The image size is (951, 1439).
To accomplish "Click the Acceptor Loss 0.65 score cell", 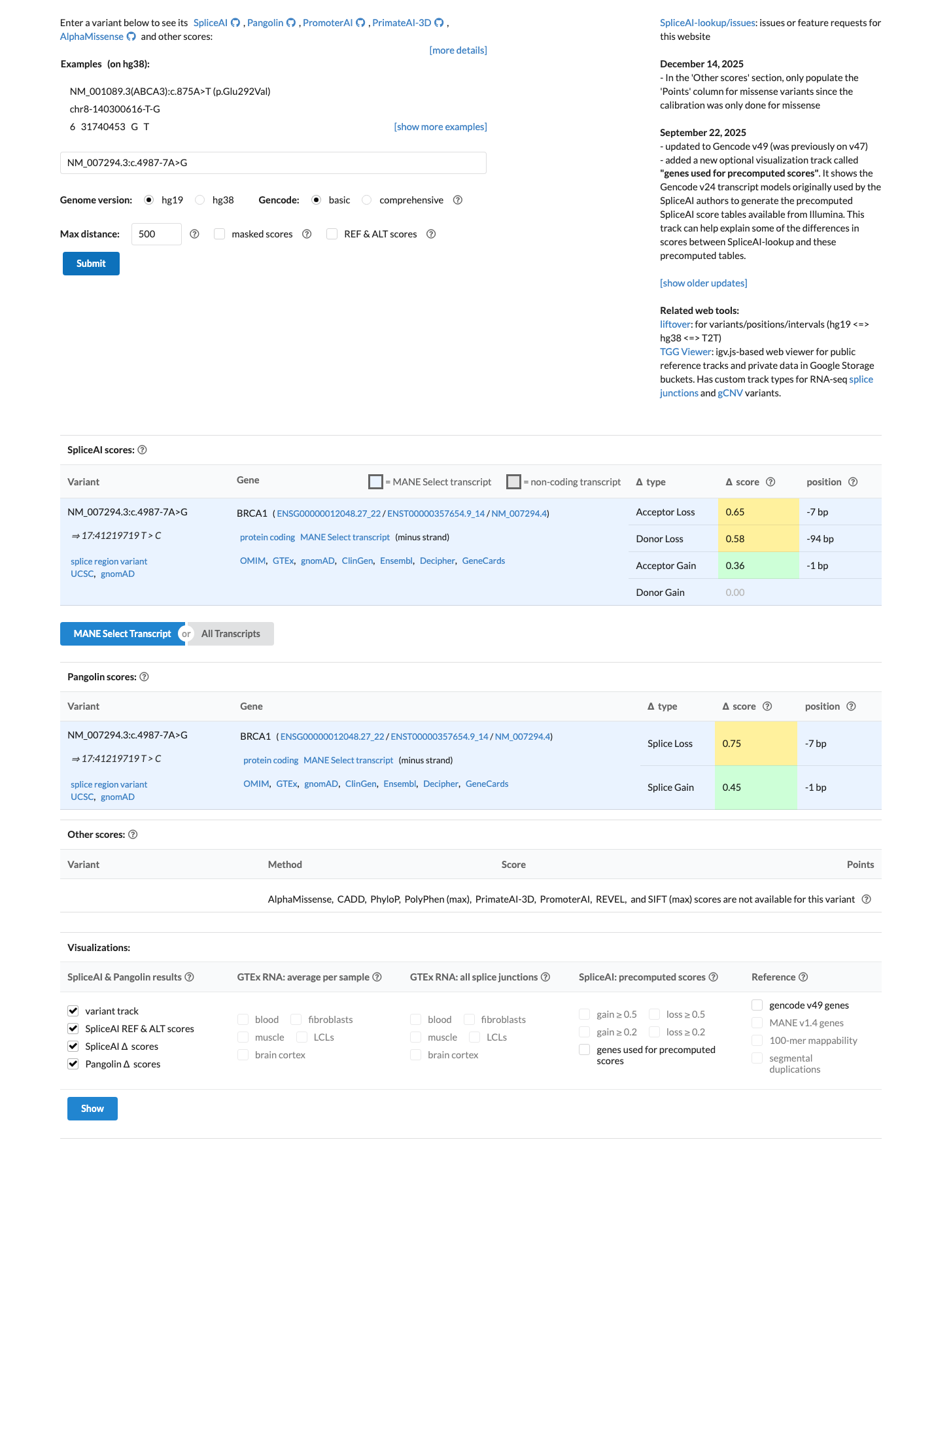I will pos(758,512).
